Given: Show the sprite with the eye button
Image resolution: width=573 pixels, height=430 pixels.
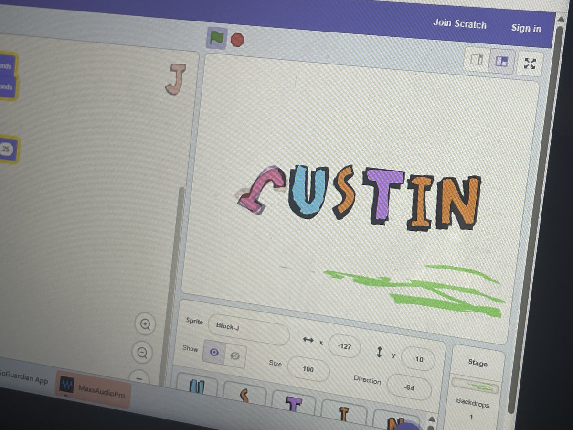Looking at the screenshot, I should tap(214, 353).
